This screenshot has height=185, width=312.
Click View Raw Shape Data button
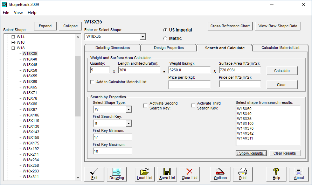(278, 26)
